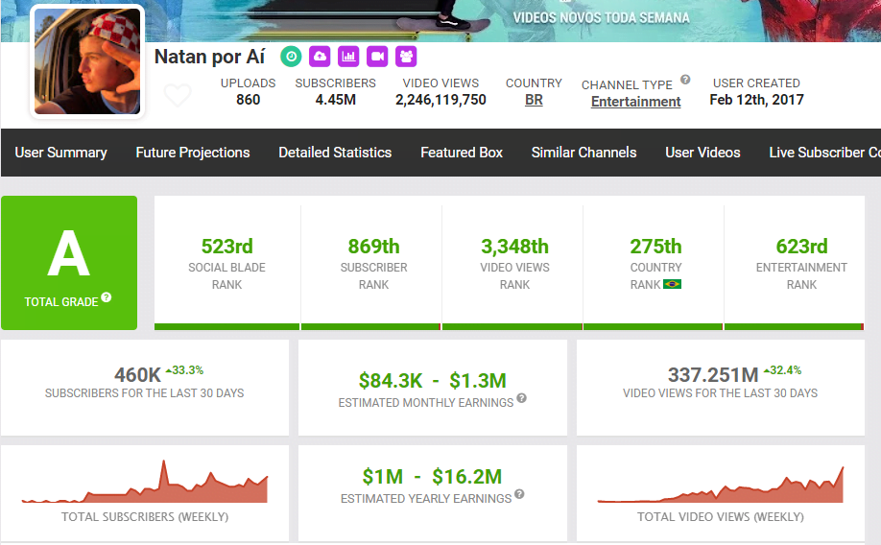Click the Brazil flag icon under Country Rank
This screenshot has width=881, height=545.
pyautogui.click(x=672, y=284)
